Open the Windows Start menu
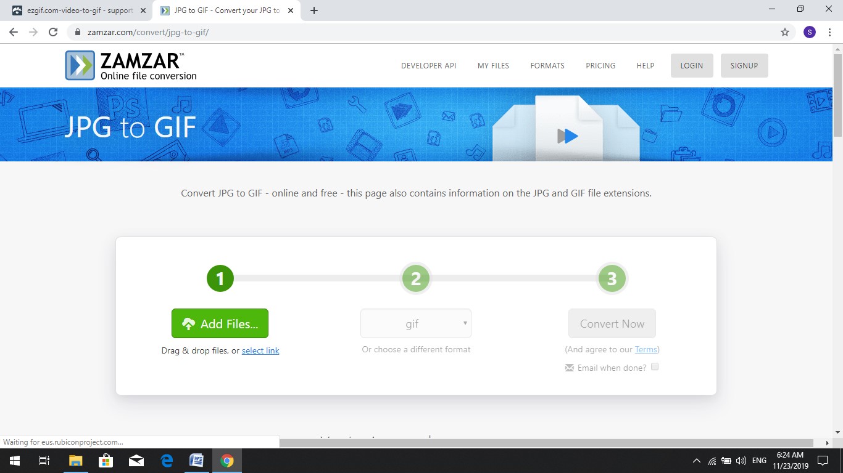 click(14, 461)
